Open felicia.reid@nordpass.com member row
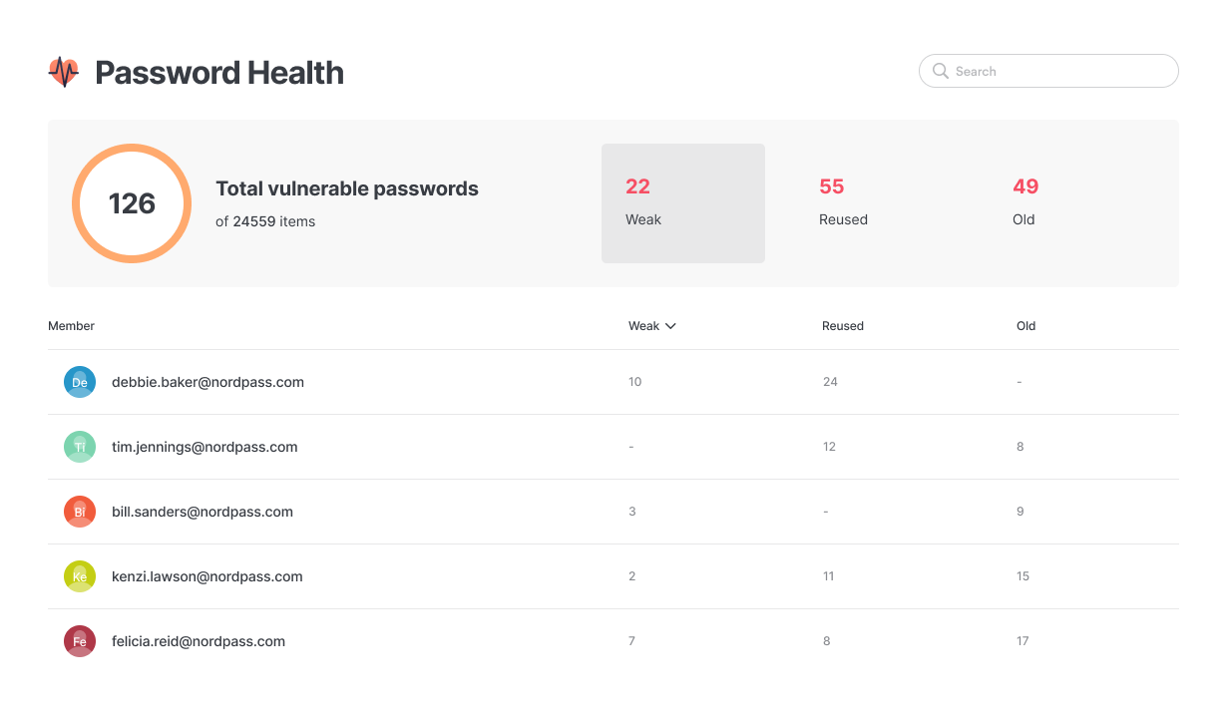Viewport: 1227px width, 720px height. pyautogui.click(x=613, y=641)
